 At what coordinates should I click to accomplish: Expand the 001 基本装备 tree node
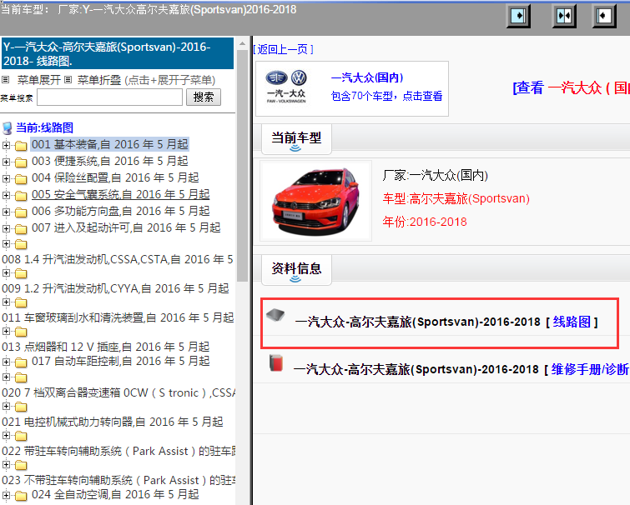(x=6, y=145)
